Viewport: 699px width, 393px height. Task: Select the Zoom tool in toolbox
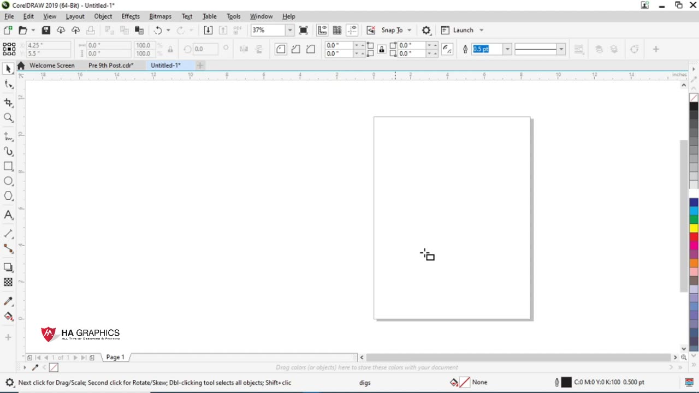[8, 117]
